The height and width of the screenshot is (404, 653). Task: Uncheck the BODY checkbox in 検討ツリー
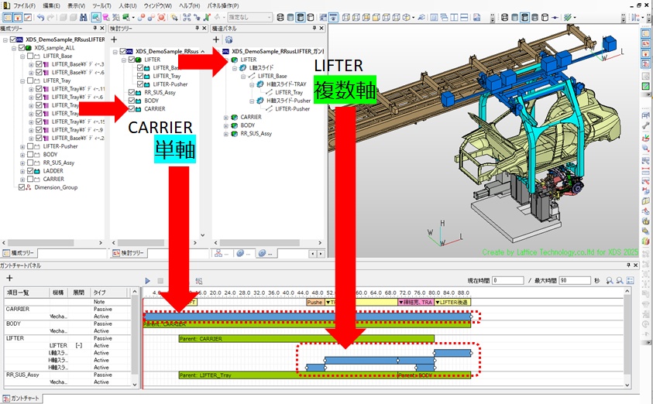point(132,101)
